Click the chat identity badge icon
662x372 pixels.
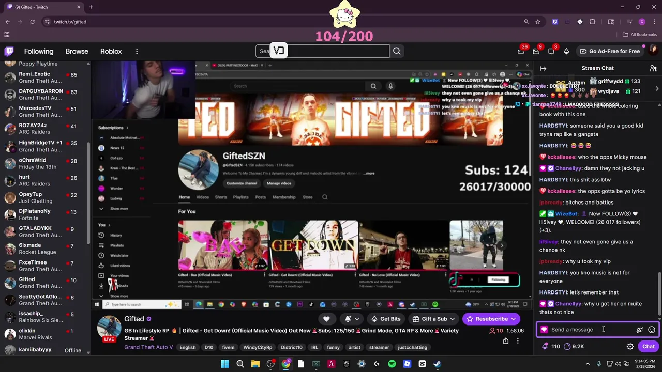click(x=544, y=330)
